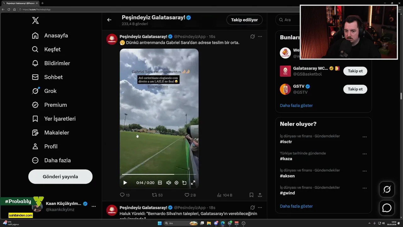Open GSTV profile avatar
Image resolution: width=403 pixels, height=227 pixels.
285,89
